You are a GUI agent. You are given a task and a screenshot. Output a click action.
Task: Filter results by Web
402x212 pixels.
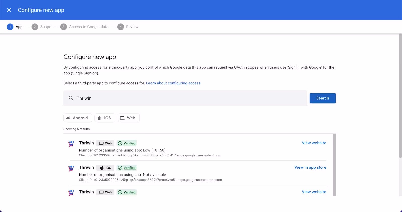point(128,118)
